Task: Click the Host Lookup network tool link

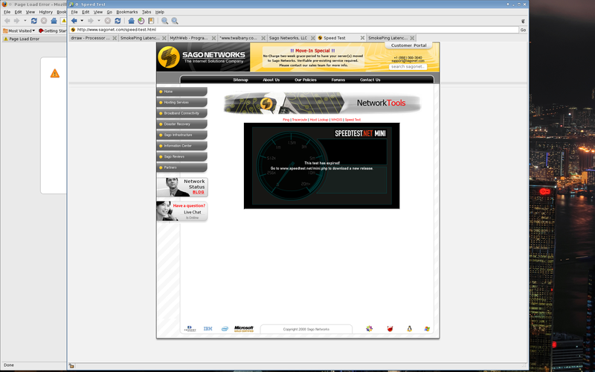Action: [319, 120]
